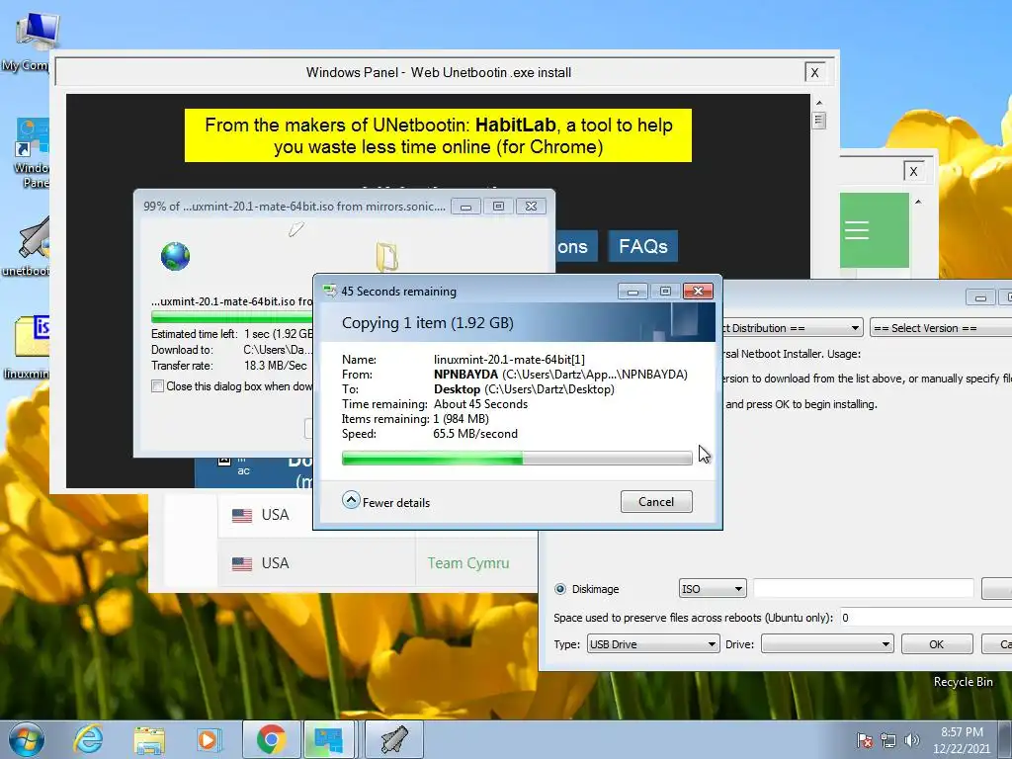Click NPNBAYDA source folder name in copy dialog
The width and height of the screenshot is (1012, 759).
(x=466, y=375)
